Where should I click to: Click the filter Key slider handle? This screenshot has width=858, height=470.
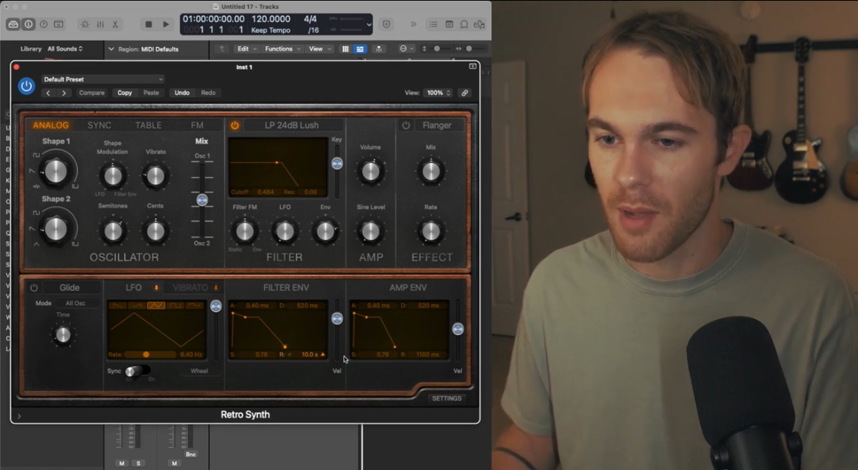(337, 164)
